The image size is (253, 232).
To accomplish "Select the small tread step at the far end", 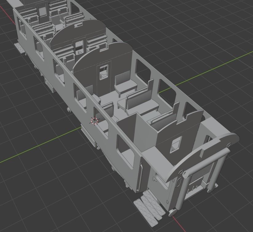I will 20,48.
